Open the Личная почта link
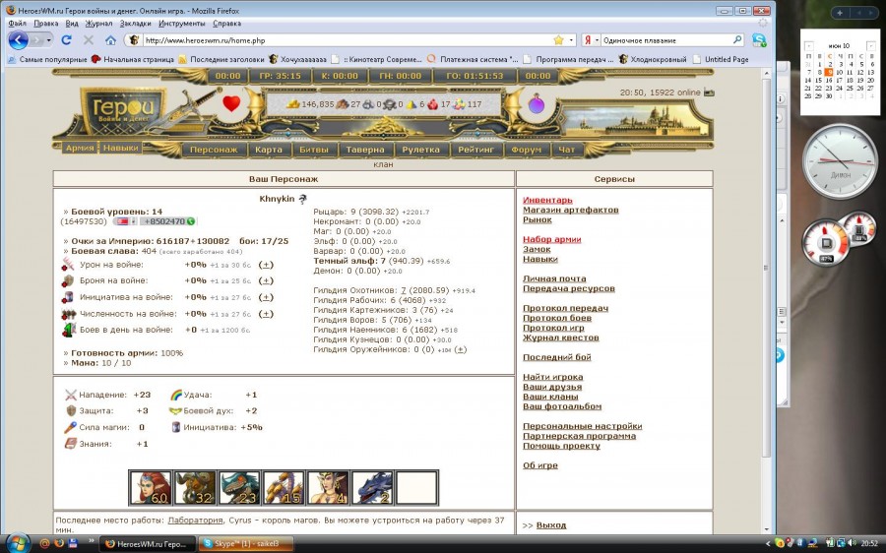Screen dimensions: 886x553 pyautogui.click(x=554, y=278)
